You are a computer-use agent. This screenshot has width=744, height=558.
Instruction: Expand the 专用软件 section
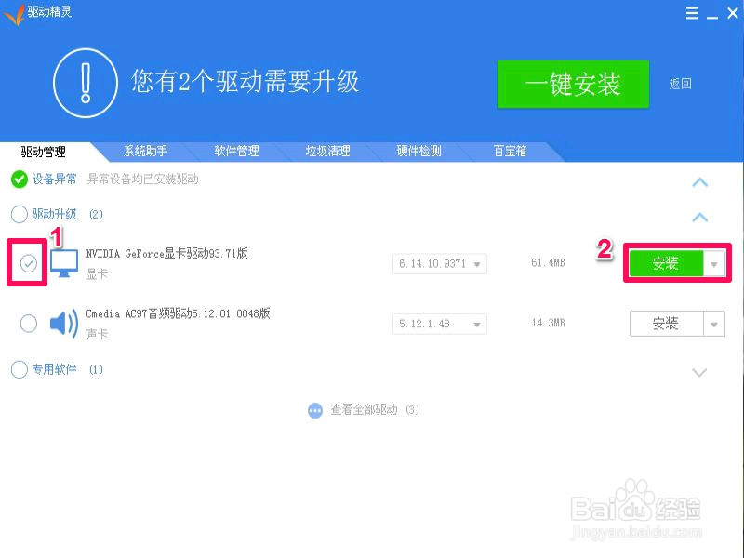[700, 373]
